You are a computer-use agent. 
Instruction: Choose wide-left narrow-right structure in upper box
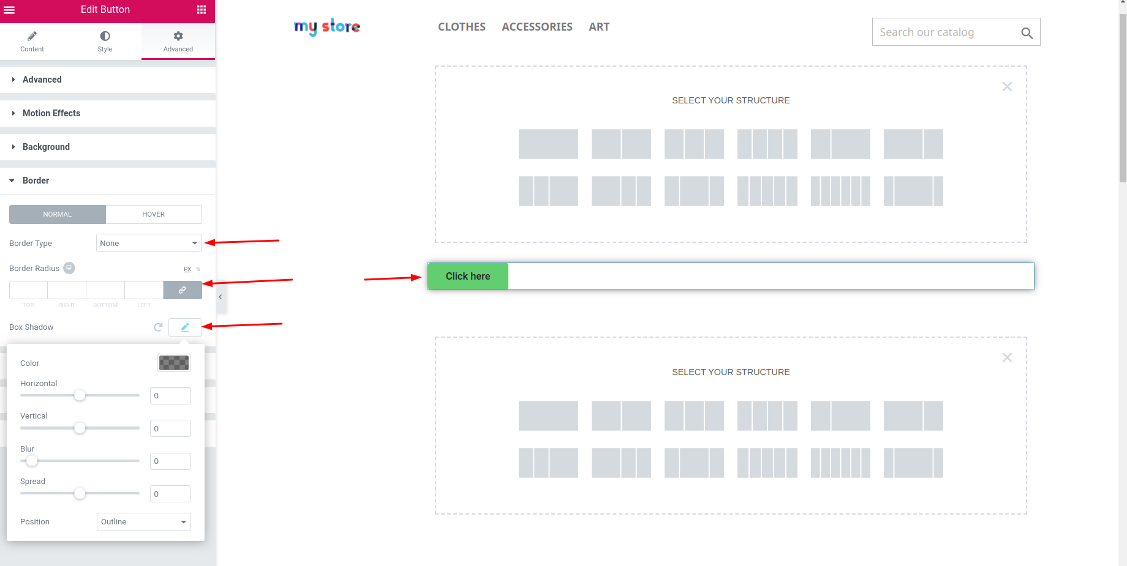[x=913, y=144]
